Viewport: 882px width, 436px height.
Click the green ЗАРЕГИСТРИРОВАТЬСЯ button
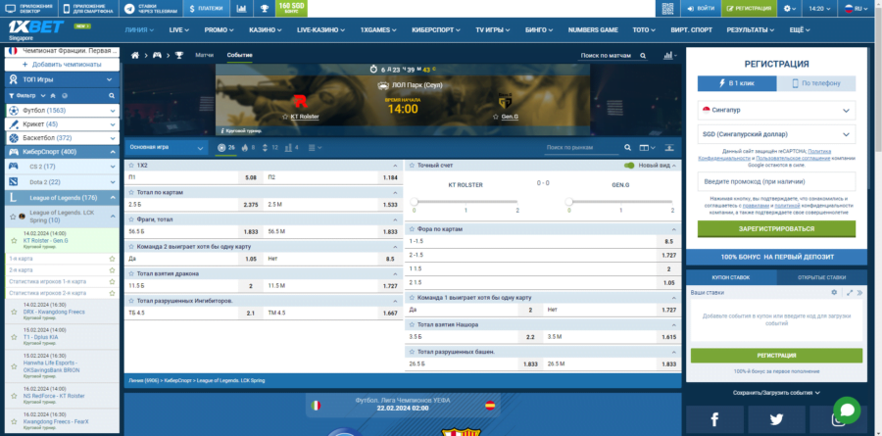[x=776, y=228]
